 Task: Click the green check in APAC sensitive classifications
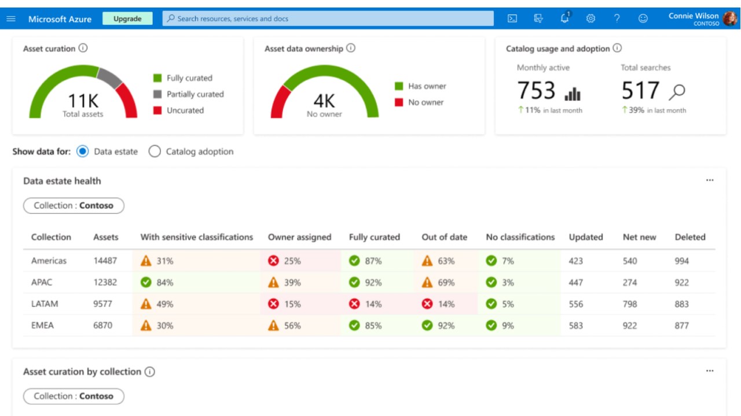pos(146,283)
